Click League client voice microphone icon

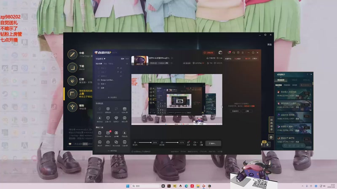coord(267,144)
